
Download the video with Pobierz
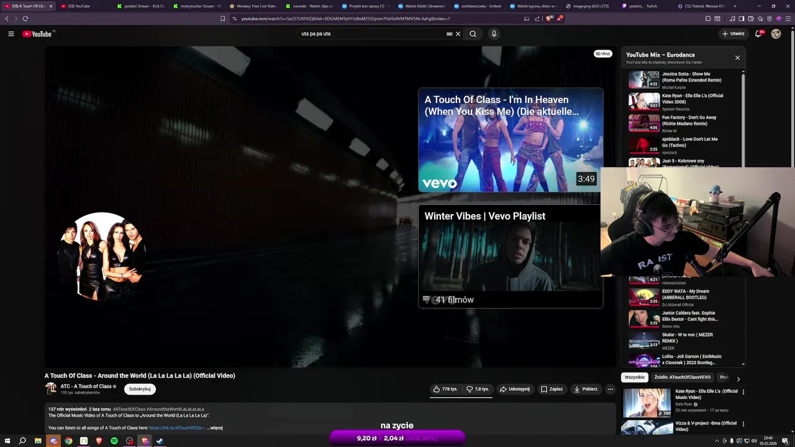tap(586, 389)
